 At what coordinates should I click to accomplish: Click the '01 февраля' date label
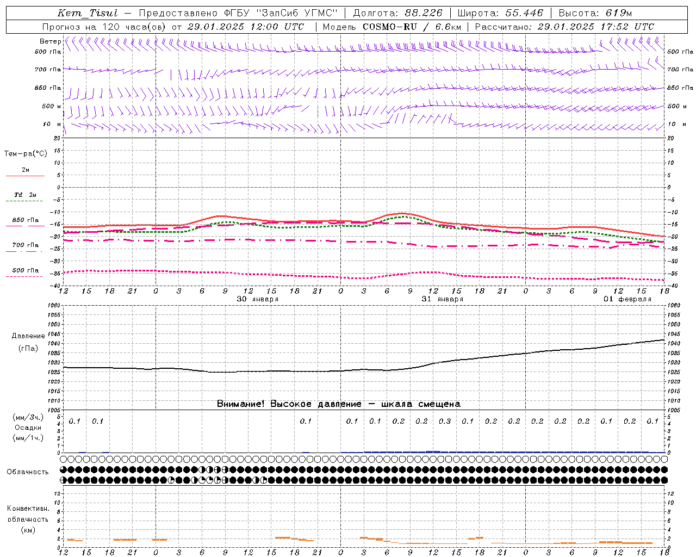[627, 299]
